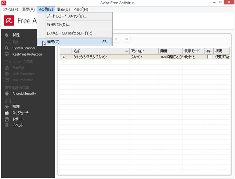Maximize the Avira window
The height and width of the screenshot is (179, 235).
pyautogui.click(x=220, y=2)
